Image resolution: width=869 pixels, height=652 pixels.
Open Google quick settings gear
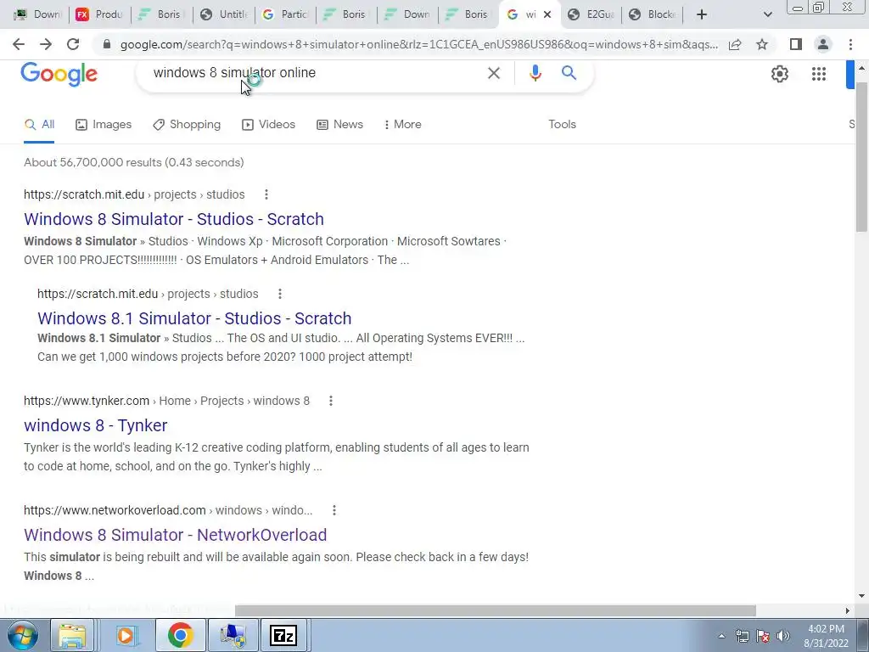coord(780,74)
